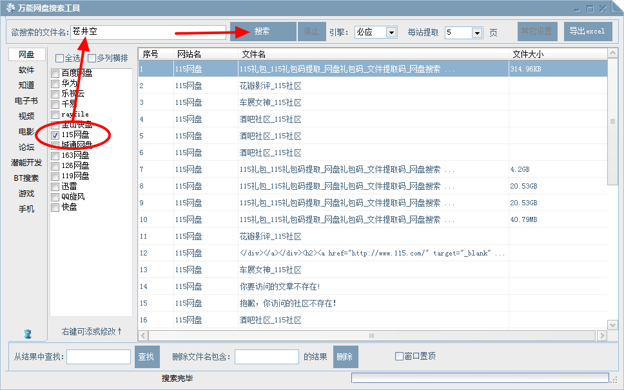Click the horizontal scrollbar thumb
Image resolution: width=624 pixels, height=390 pixels.
372,335
